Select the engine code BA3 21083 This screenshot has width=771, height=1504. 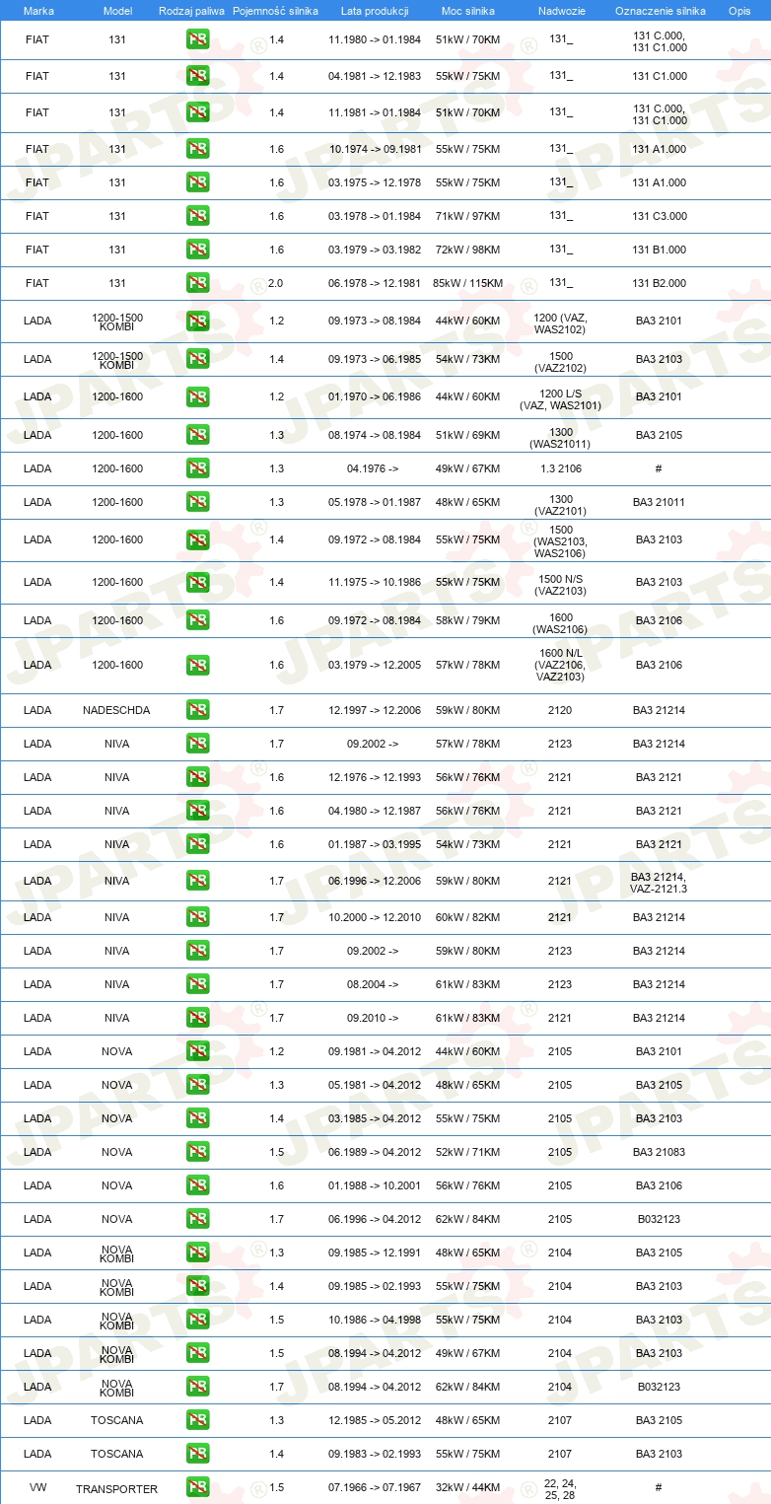pyautogui.click(x=660, y=1152)
